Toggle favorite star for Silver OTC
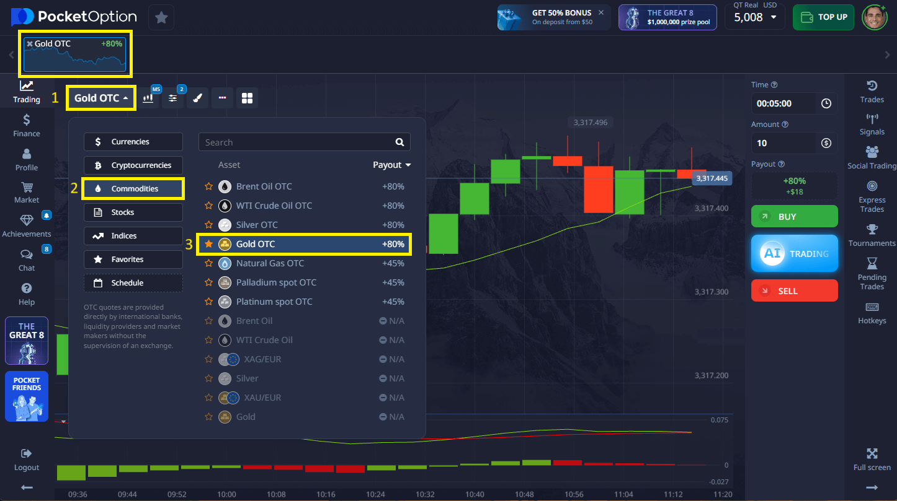 coord(209,225)
